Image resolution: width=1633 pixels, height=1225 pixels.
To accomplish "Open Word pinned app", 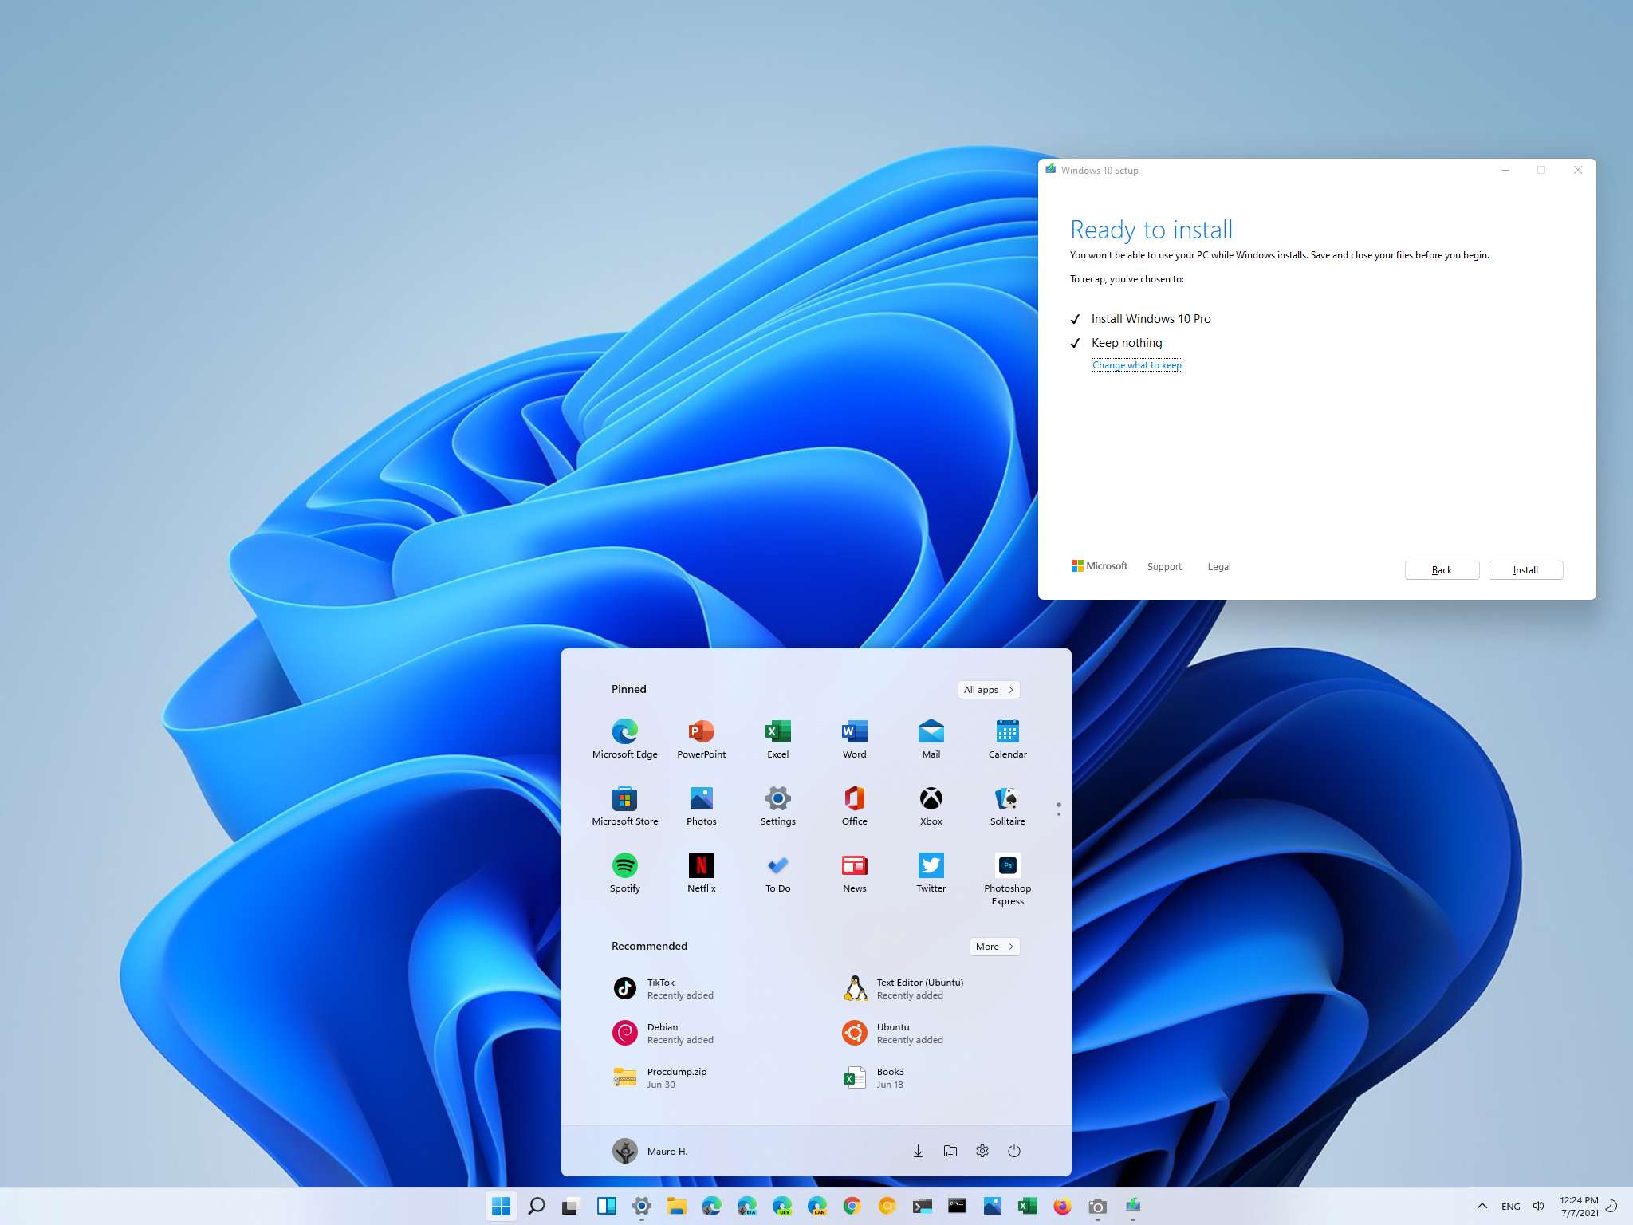I will (x=855, y=739).
